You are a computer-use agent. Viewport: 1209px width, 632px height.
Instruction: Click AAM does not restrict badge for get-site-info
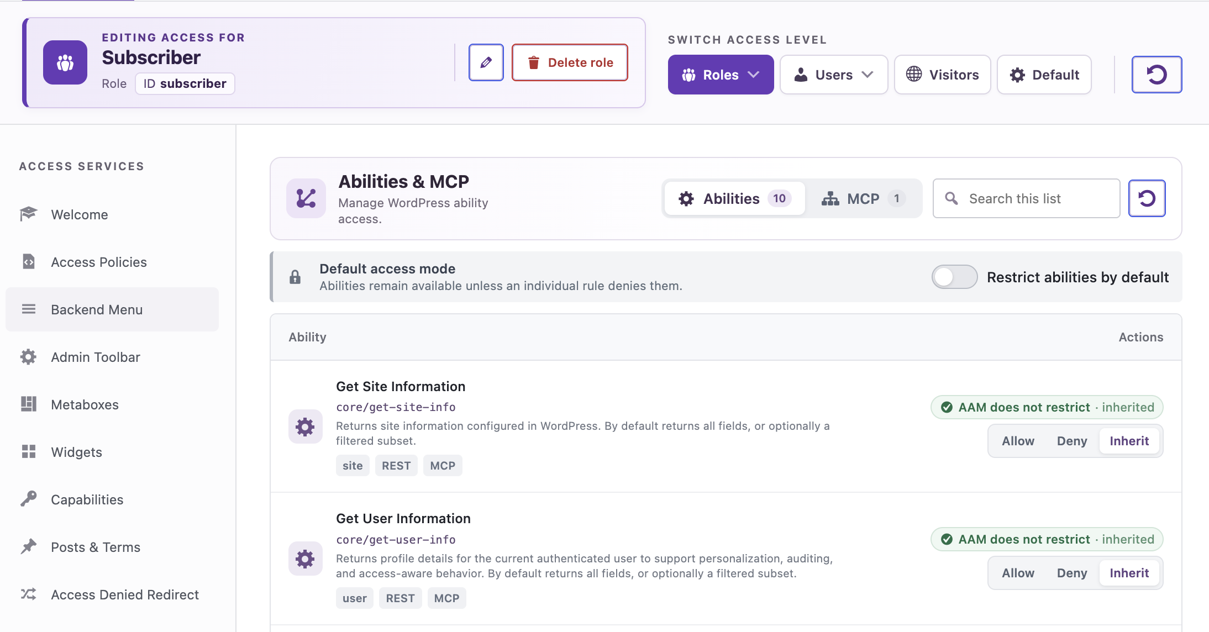pos(1047,407)
